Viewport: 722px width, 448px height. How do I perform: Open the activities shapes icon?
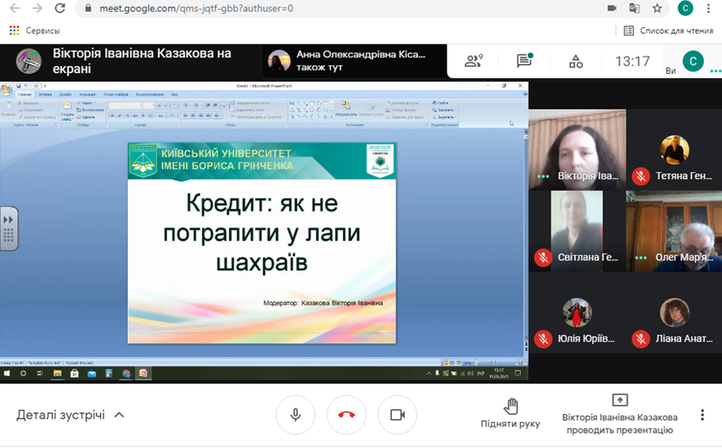click(576, 62)
